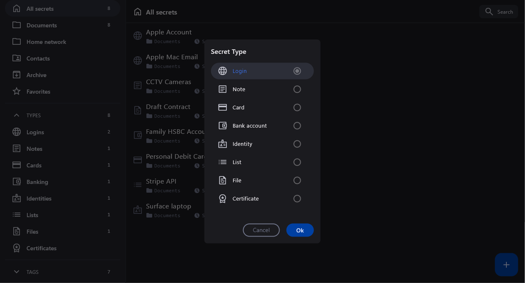Select the Certificate radio button

click(x=297, y=198)
